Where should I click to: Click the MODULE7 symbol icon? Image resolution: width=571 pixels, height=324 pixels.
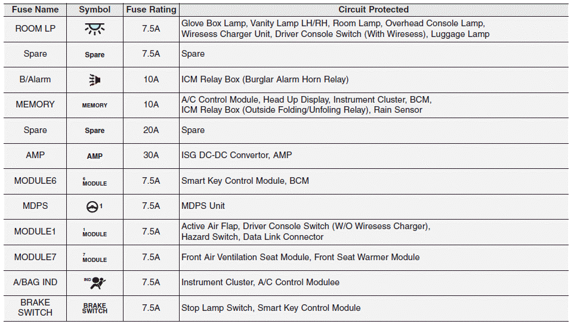(x=94, y=258)
